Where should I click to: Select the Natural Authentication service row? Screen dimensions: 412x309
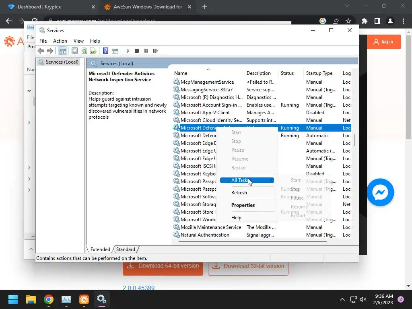point(262,235)
